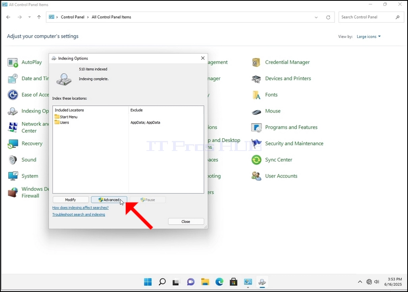Image resolution: width=408 pixels, height=292 pixels.
Task: Click the Search Control Panel field
Action: pos(367,17)
